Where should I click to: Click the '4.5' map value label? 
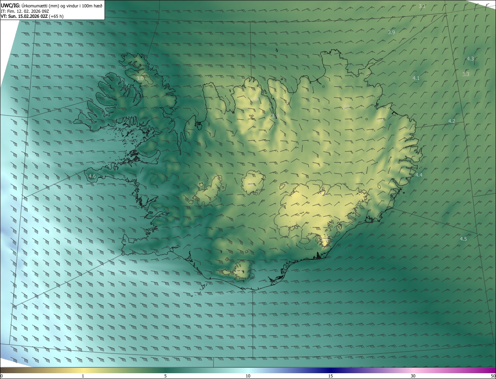[463, 239]
